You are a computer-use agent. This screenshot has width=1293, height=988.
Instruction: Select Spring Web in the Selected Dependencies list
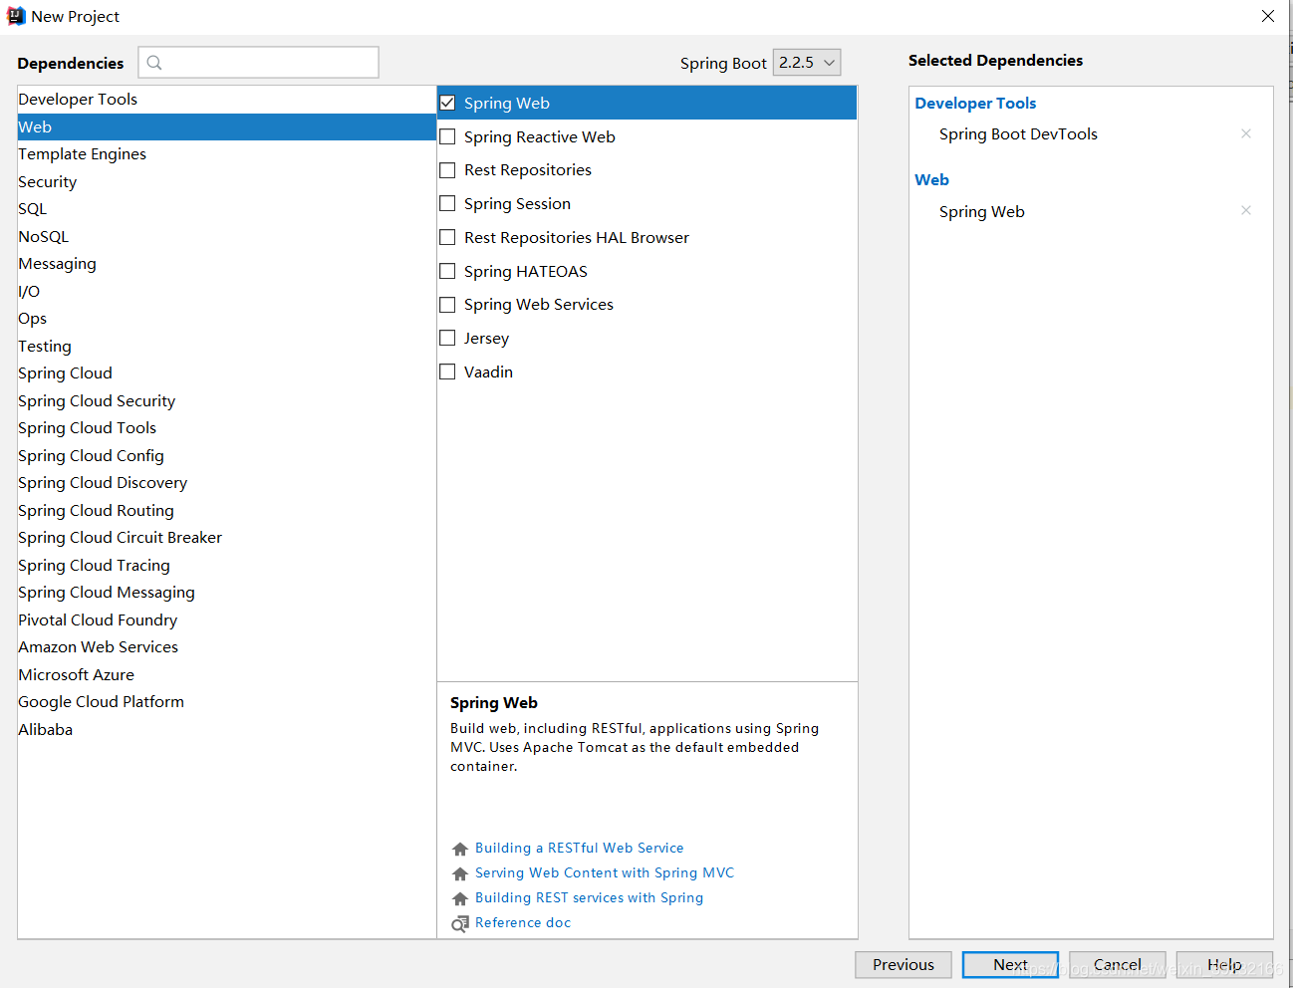(981, 212)
